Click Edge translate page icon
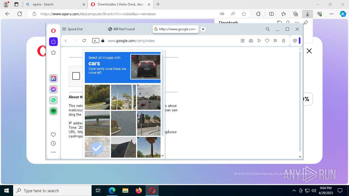349x196 pixels. tap(222, 14)
